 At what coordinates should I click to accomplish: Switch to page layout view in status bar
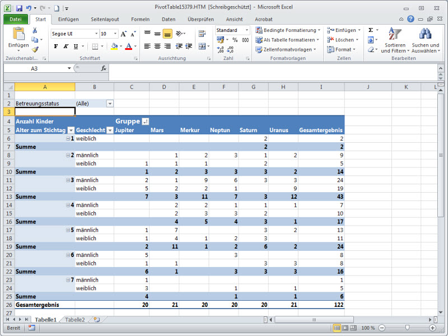click(x=345, y=328)
